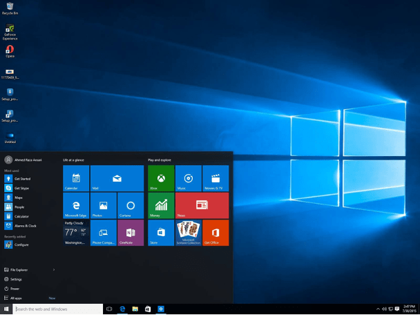The image size is (420, 315).
Task: Open the Mail tile
Action: tap(117, 178)
